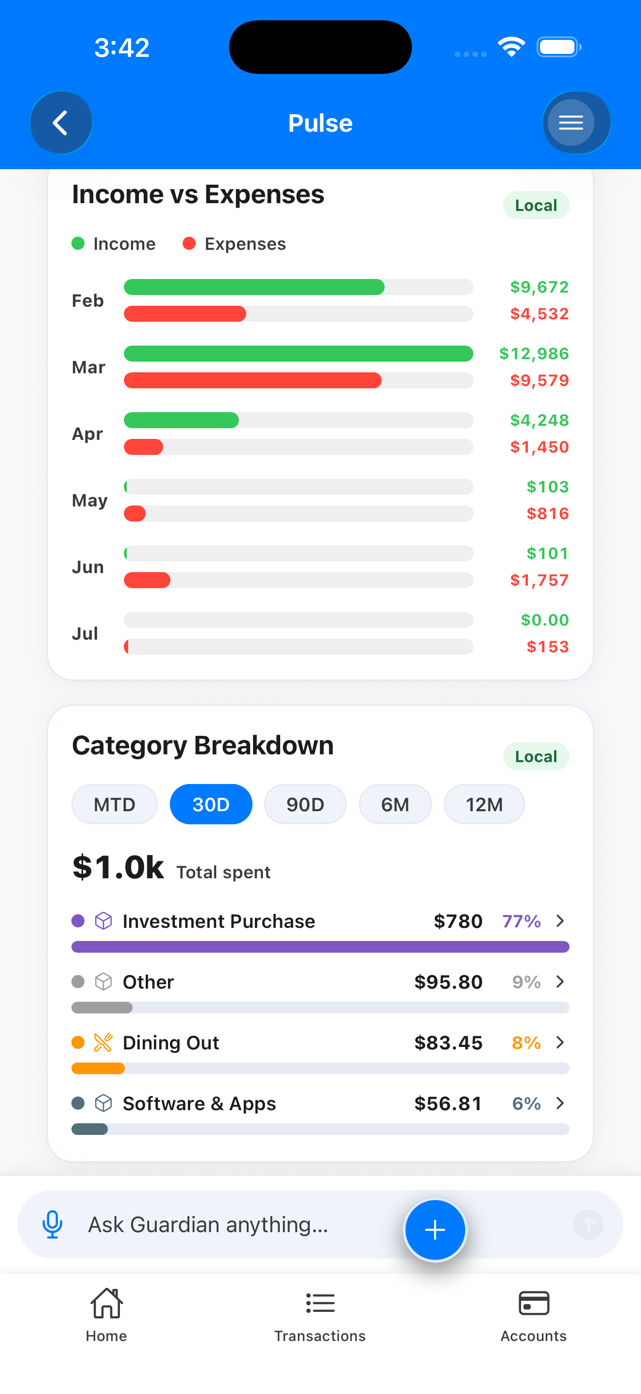Image resolution: width=641 pixels, height=1394 pixels.
Task: Tap March green income bar
Action: [x=298, y=353]
